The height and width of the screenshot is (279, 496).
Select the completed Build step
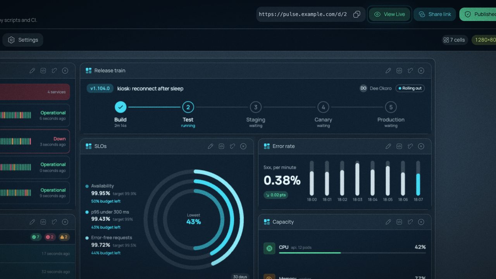tap(121, 107)
